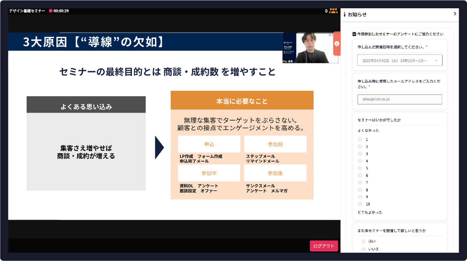
Task: Collapse the お知らせ panel with double chevron
Action: [x=455, y=14]
